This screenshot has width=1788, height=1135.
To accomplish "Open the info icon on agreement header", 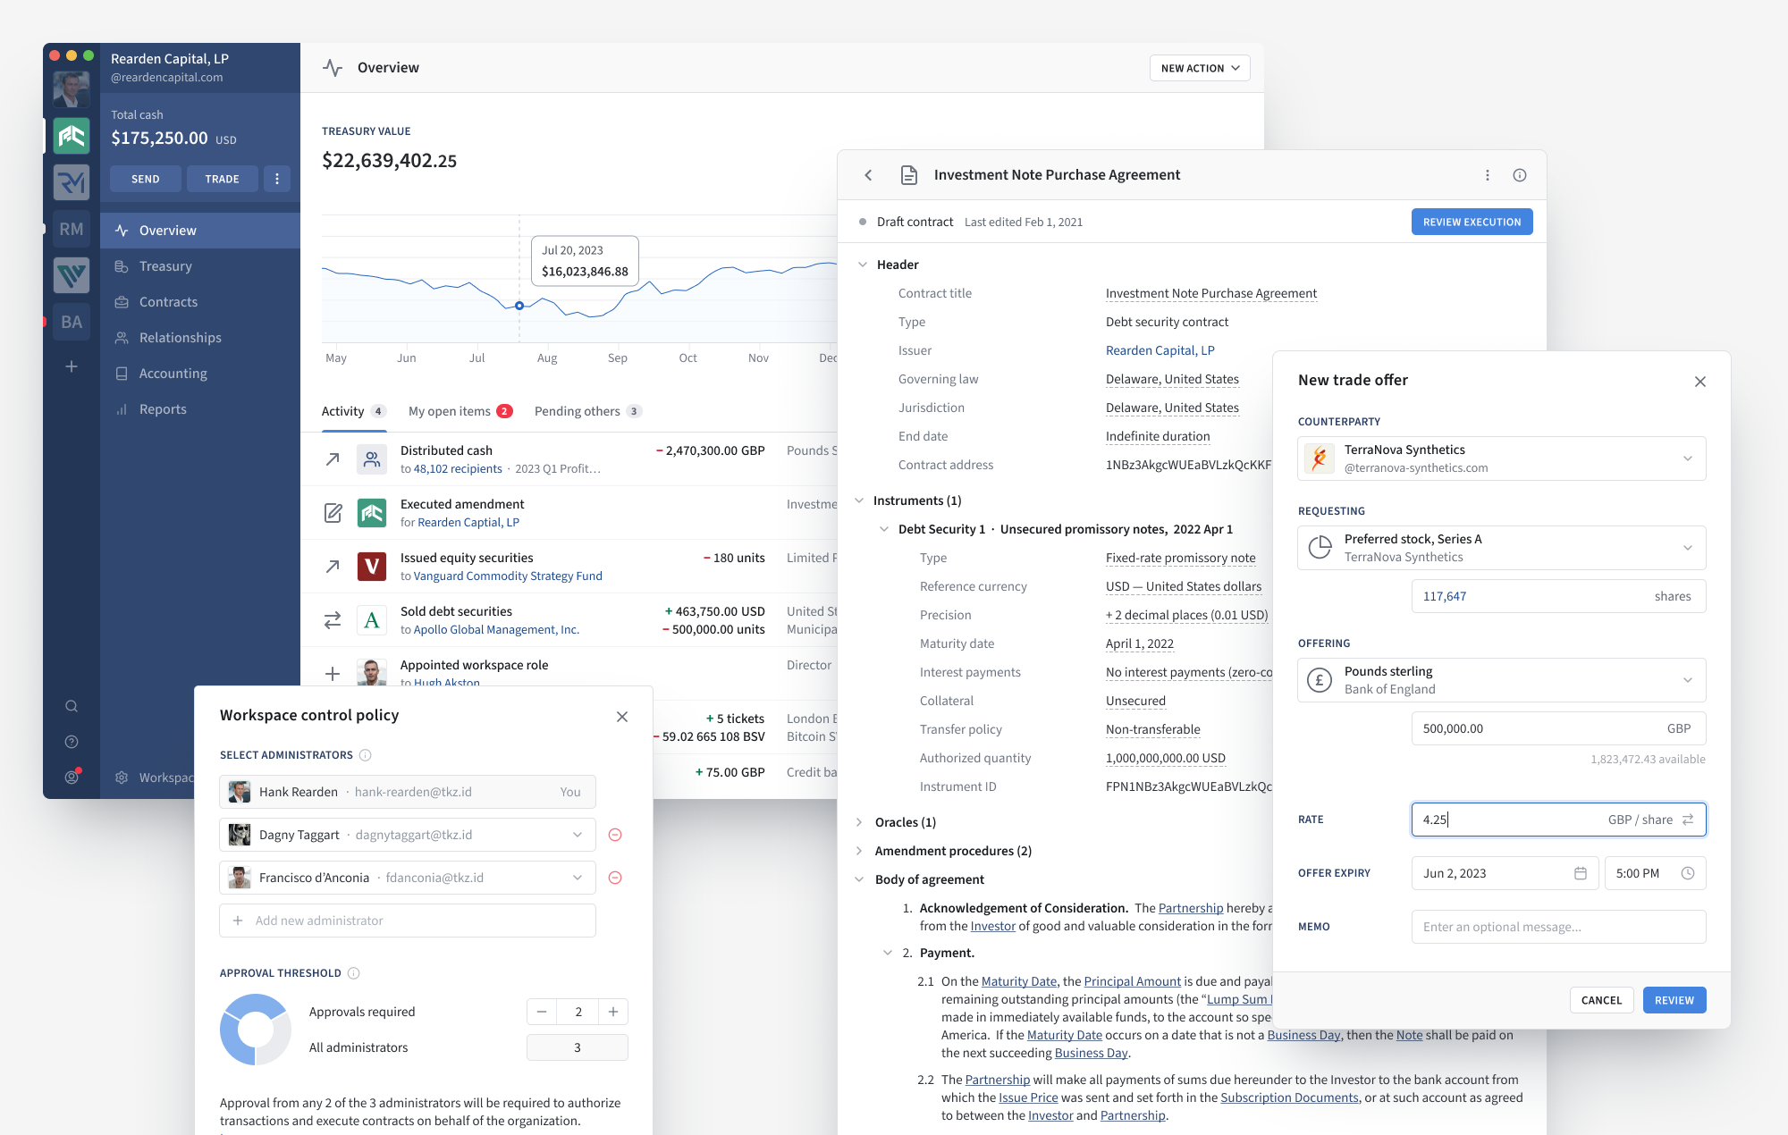I will point(1520,175).
